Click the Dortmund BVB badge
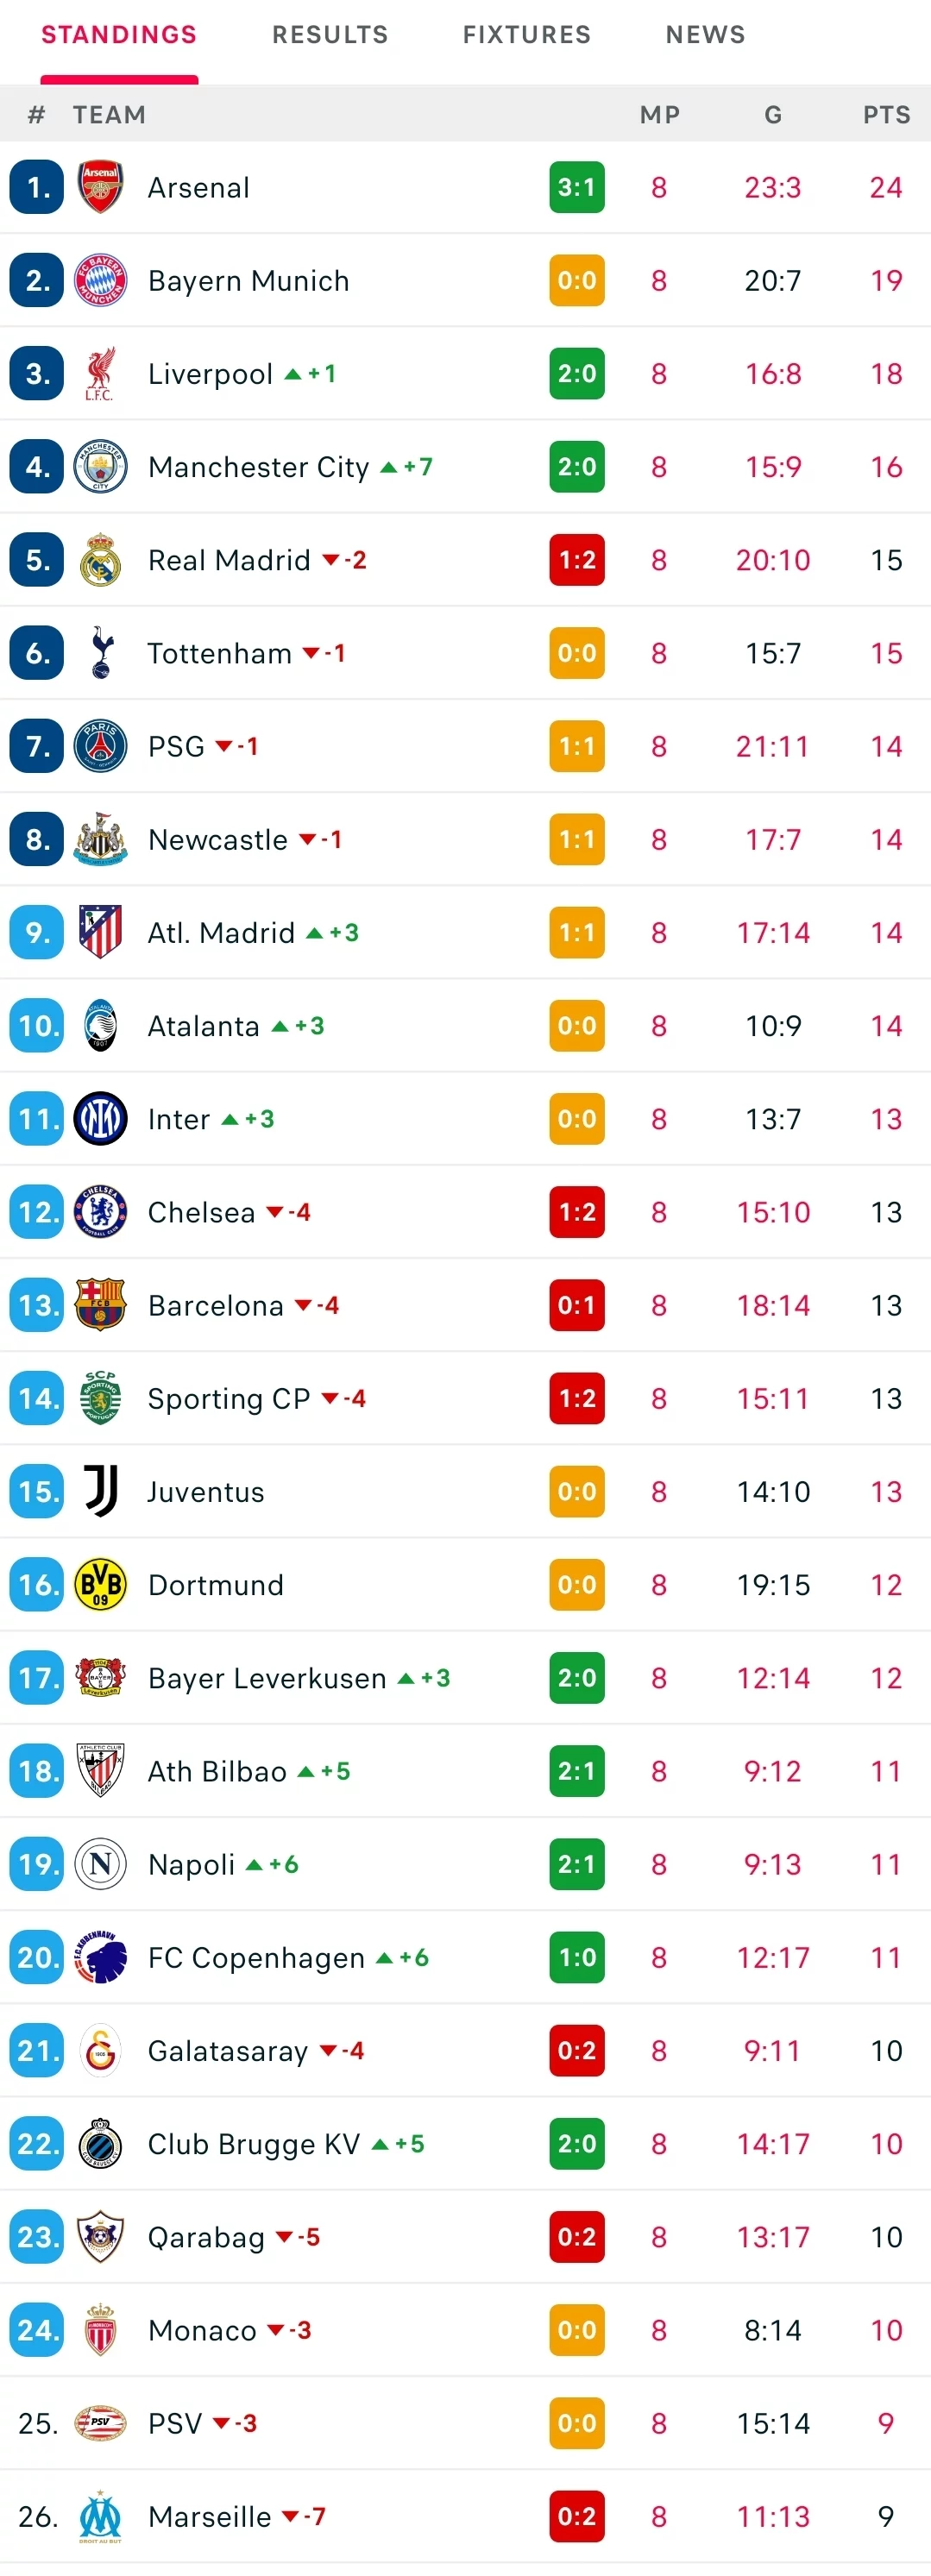Image resolution: width=931 pixels, height=2576 pixels. pyautogui.click(x=100, y=1584)
